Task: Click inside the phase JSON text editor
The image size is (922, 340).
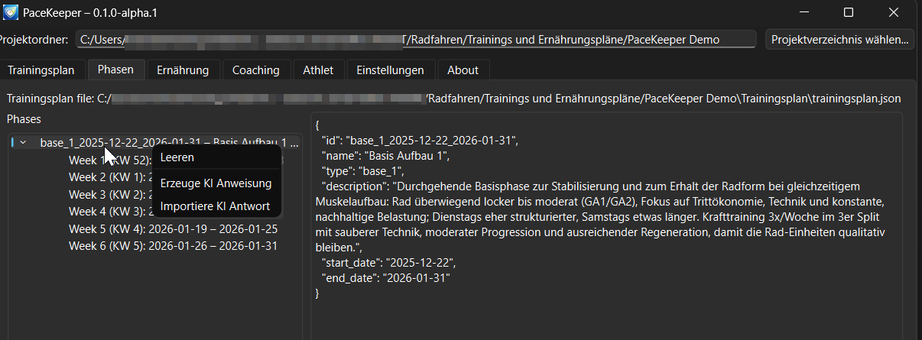Action: 605,313
